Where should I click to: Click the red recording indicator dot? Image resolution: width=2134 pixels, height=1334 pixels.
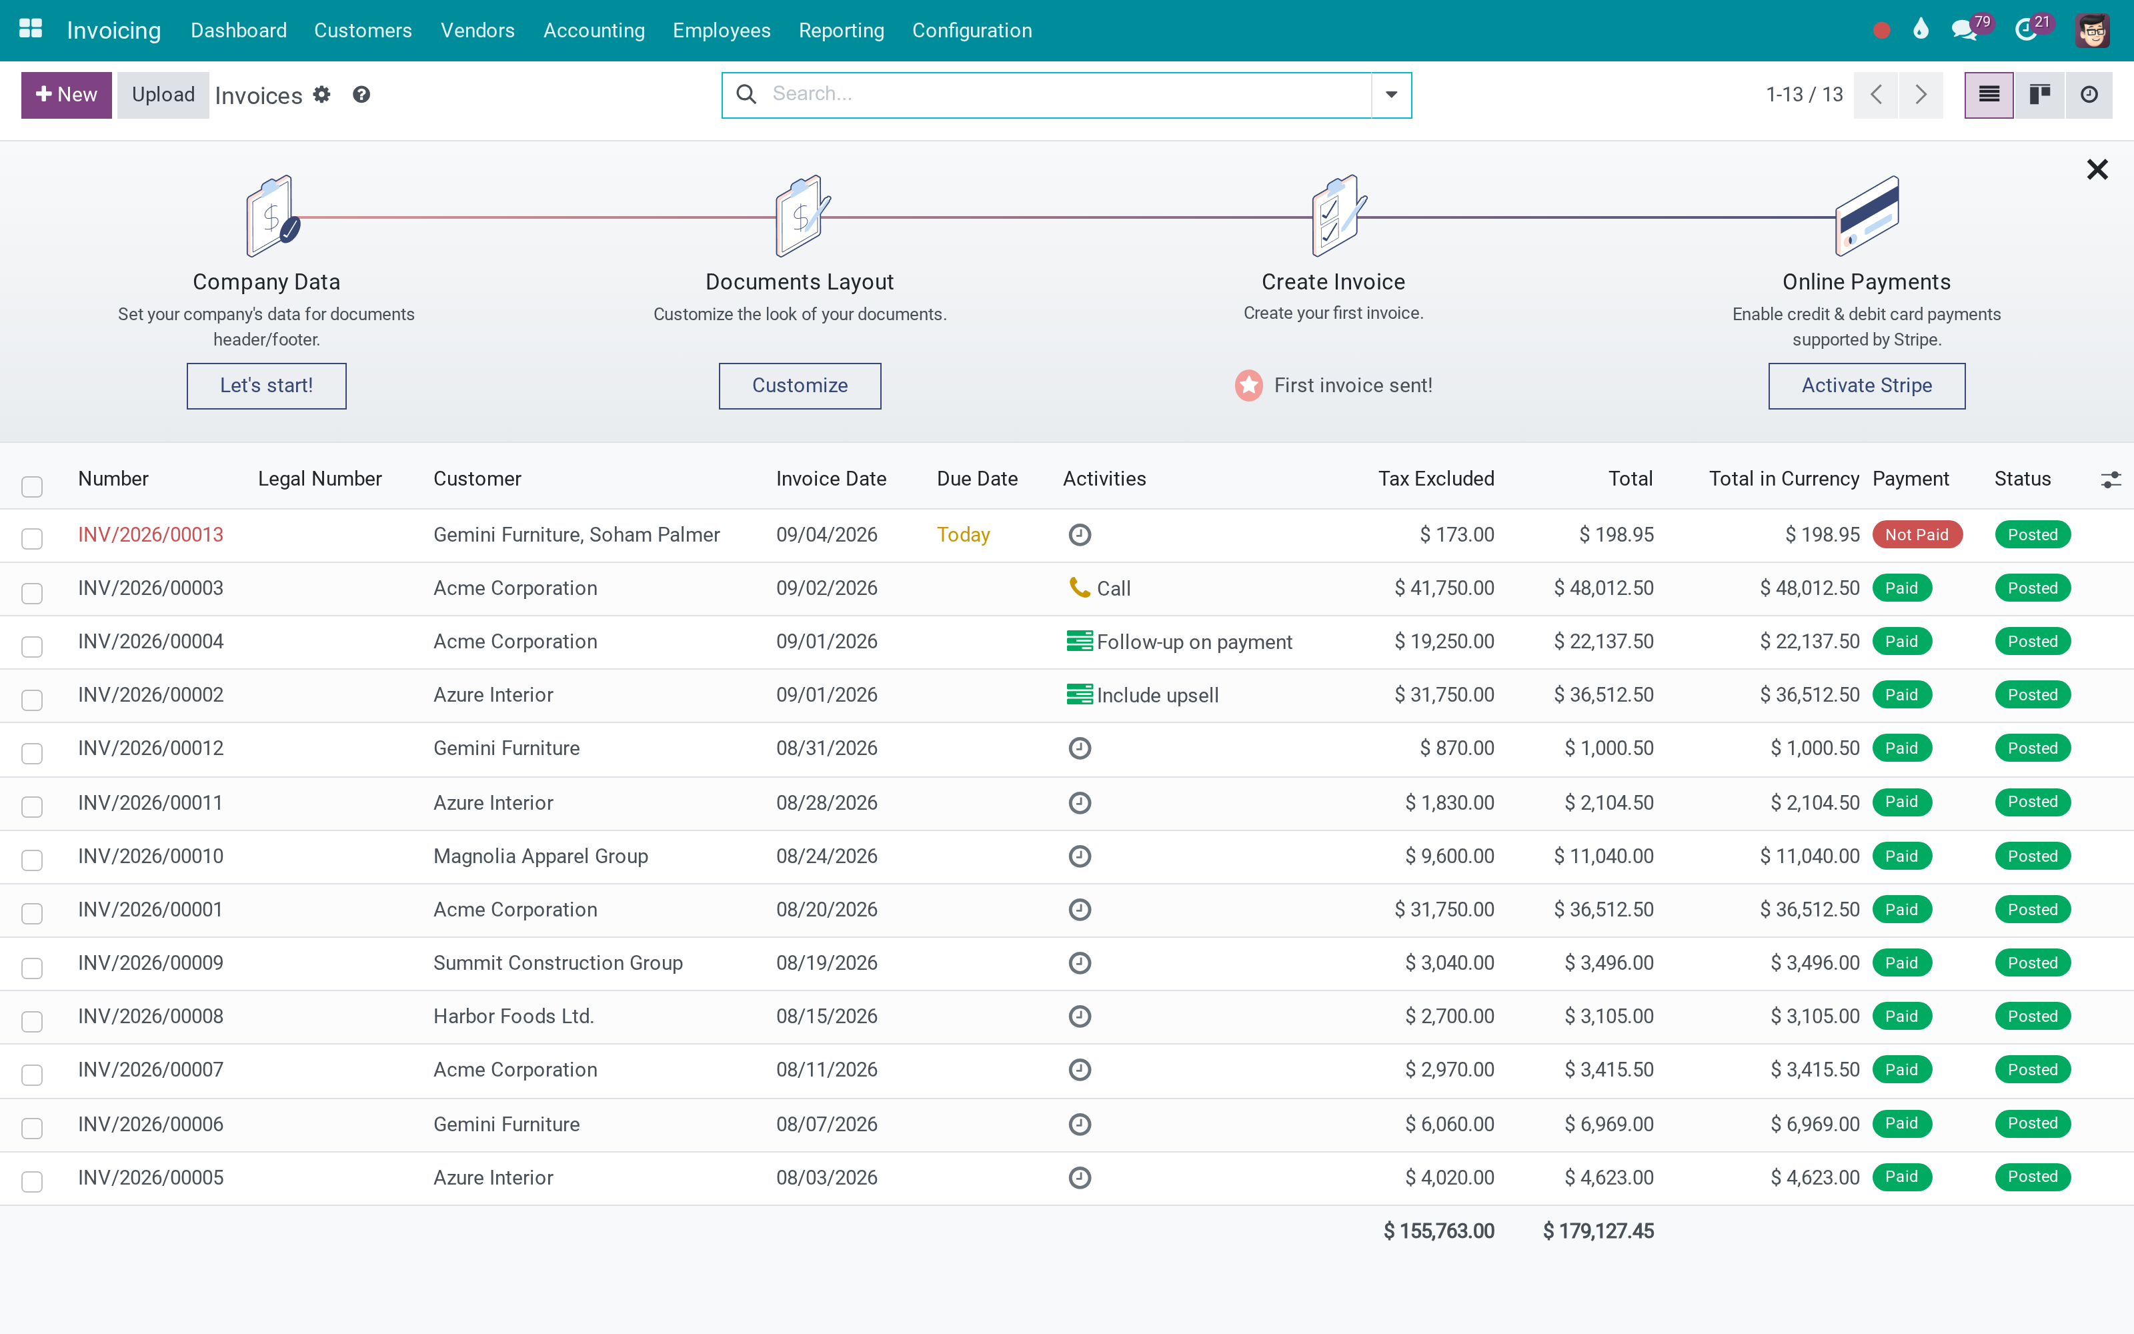point(1881,31)
